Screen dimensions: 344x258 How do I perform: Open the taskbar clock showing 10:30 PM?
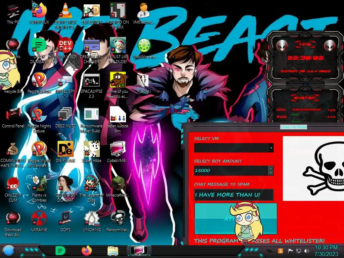pos(326,251)
